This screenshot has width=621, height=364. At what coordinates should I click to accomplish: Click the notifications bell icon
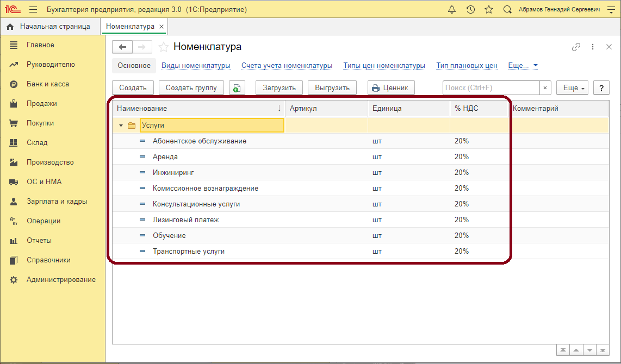click(x=452, y=10)
